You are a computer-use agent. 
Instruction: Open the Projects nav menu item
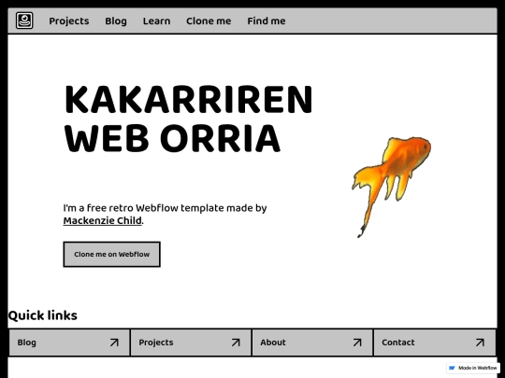[69, 21]
